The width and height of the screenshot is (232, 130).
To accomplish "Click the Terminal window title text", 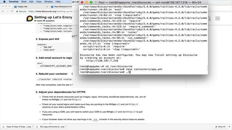I will coord(150,3).
